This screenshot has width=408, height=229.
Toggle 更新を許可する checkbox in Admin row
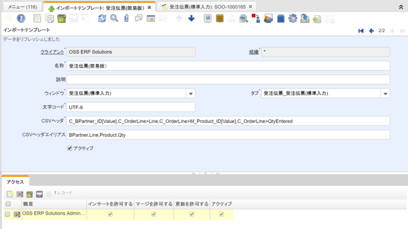(x=192, y=214)
